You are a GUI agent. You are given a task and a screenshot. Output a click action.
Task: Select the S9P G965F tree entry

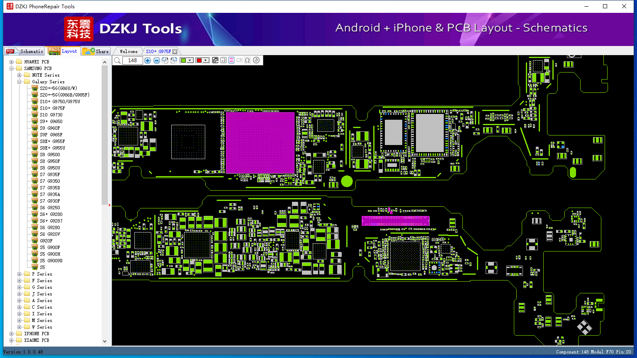pyautogui.click(x=51, y=135)
